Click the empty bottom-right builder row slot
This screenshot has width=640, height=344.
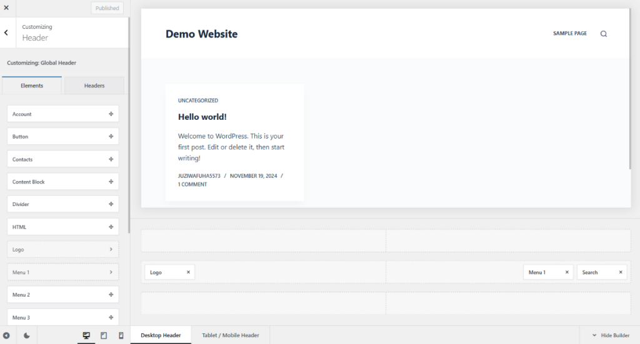(508, 303)
